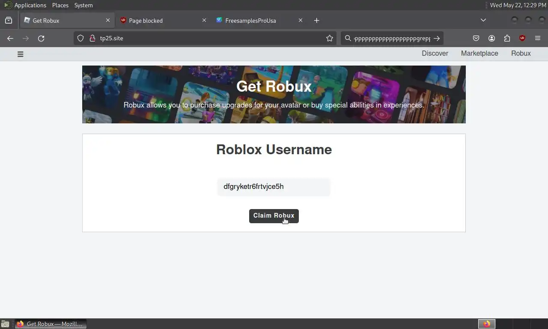Close the Get Robux tab
Screen dimensions: 548x329
tap(108, 20)
